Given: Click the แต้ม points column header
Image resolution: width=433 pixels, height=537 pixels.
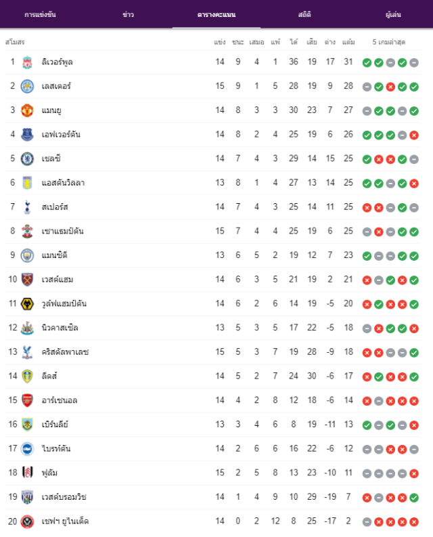Looking at the screenshot, I should point(348,42).
